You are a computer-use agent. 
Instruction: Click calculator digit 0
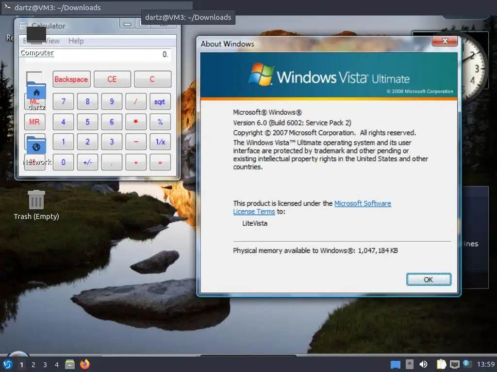tap(63, 162)
